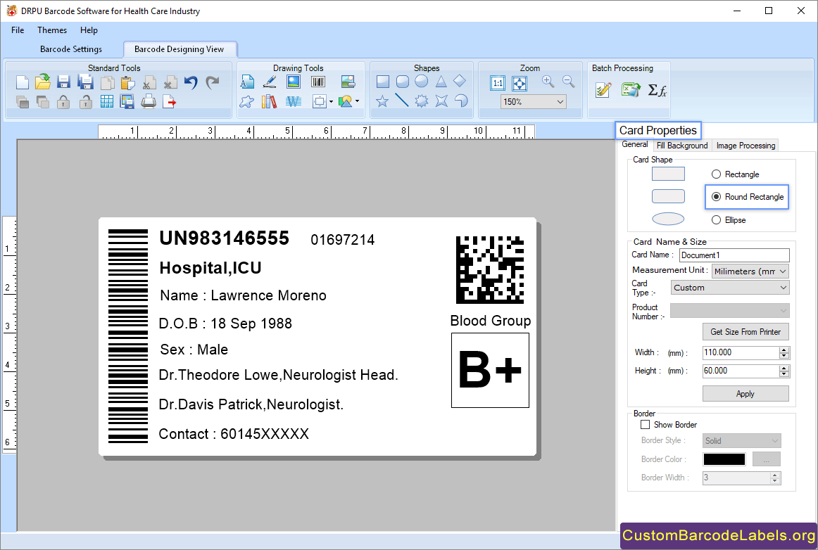The height and width of the screenshot is (550, 818).
Task: Click the Get Size From Printer button
Action: point(745,331)
